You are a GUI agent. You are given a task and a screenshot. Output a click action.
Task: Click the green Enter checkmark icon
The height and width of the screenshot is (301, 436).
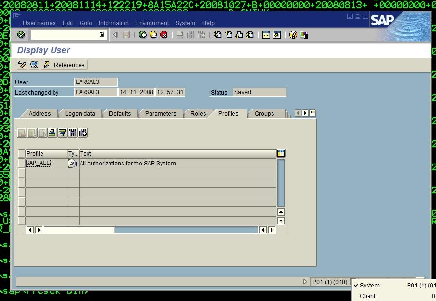point(21,35)
